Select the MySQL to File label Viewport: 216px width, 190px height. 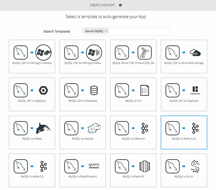133,101
